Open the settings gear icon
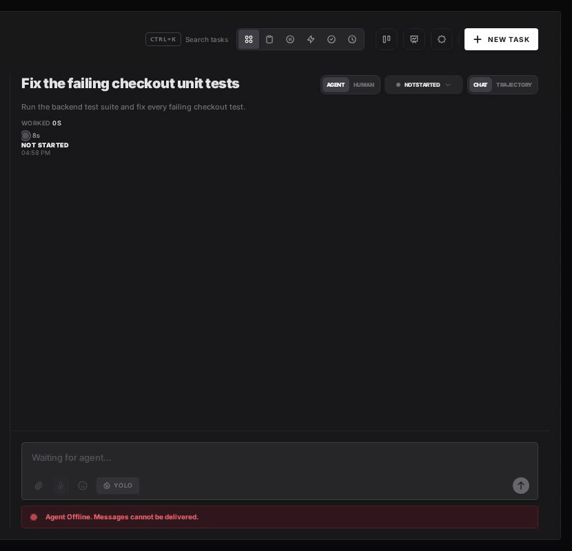The width and height of the screenshot is (572, 551). [x=442, y=39]
